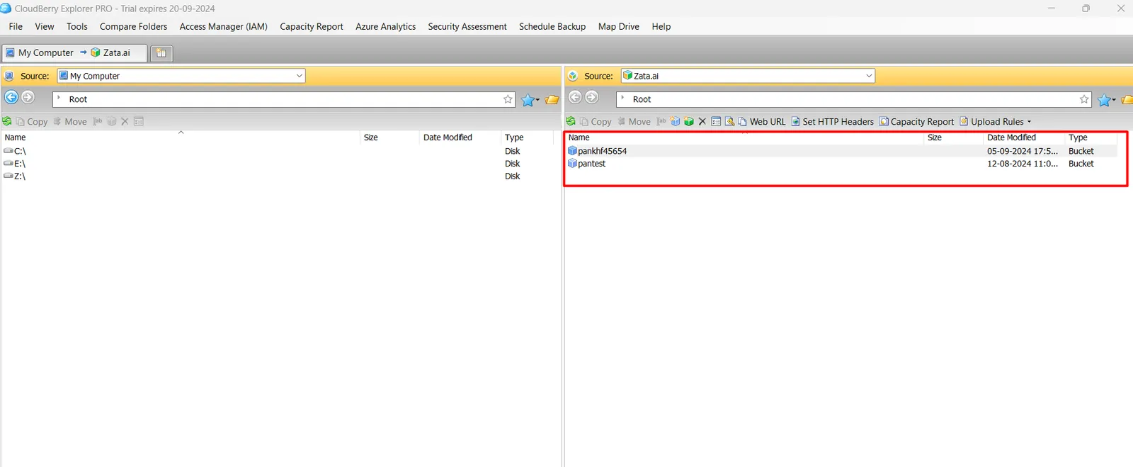Click the delete X in left pane toolbar
The width and height of the screenshot is (1133, 467).
(x=125, y=122)
